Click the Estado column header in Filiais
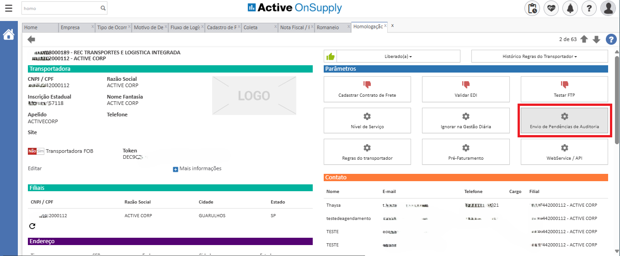The height and width of the screenshot is (256, 620). coord(278,202)
